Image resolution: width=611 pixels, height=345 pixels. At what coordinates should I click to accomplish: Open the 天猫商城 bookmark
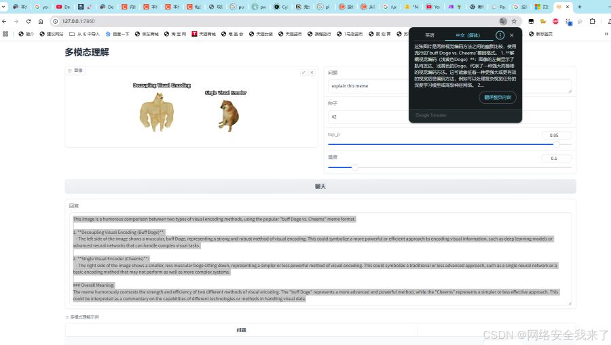(204, 34)
